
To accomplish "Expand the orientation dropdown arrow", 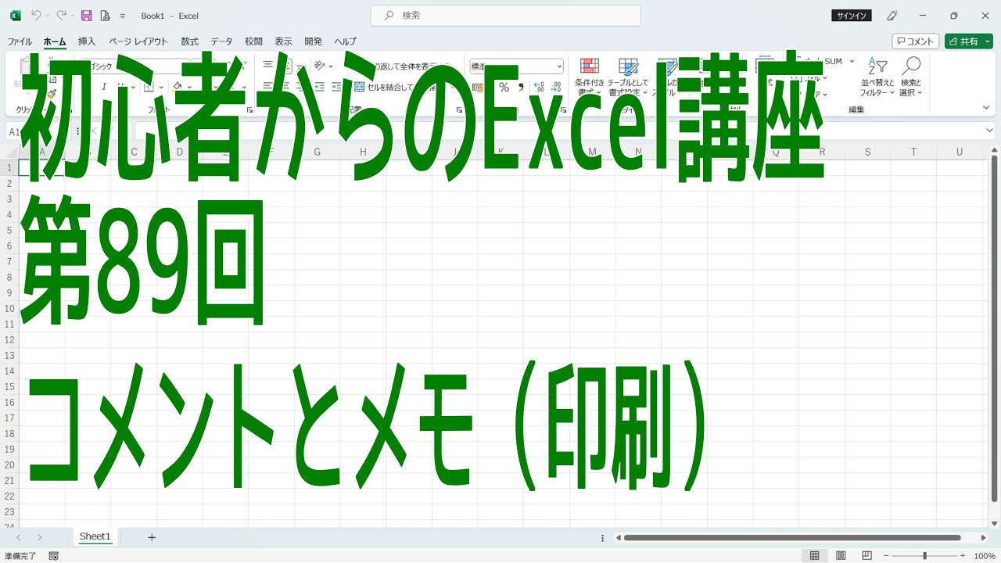I will (330, 66).
